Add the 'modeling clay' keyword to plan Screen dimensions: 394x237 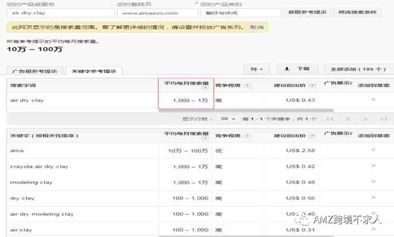tap(373, 181)
